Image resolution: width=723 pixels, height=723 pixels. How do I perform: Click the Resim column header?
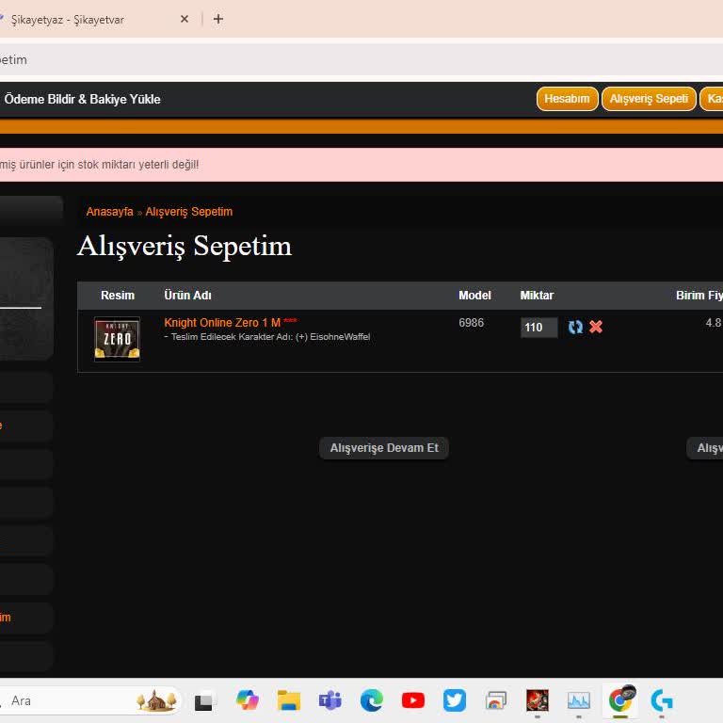point(118,296)
